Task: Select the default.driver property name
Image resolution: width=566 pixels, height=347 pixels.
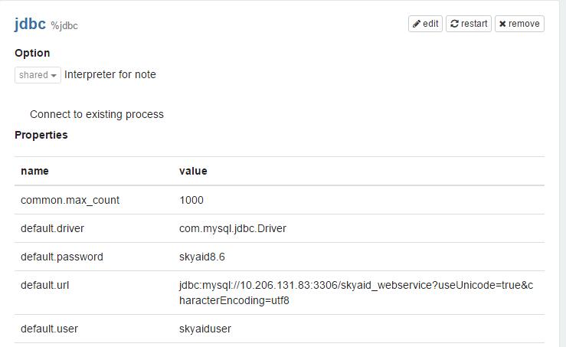Action: (54, 228)
